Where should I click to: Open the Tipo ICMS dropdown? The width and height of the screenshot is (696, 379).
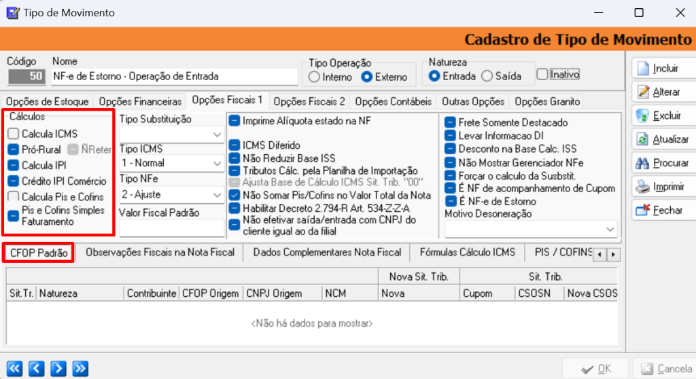coord(217,163)
